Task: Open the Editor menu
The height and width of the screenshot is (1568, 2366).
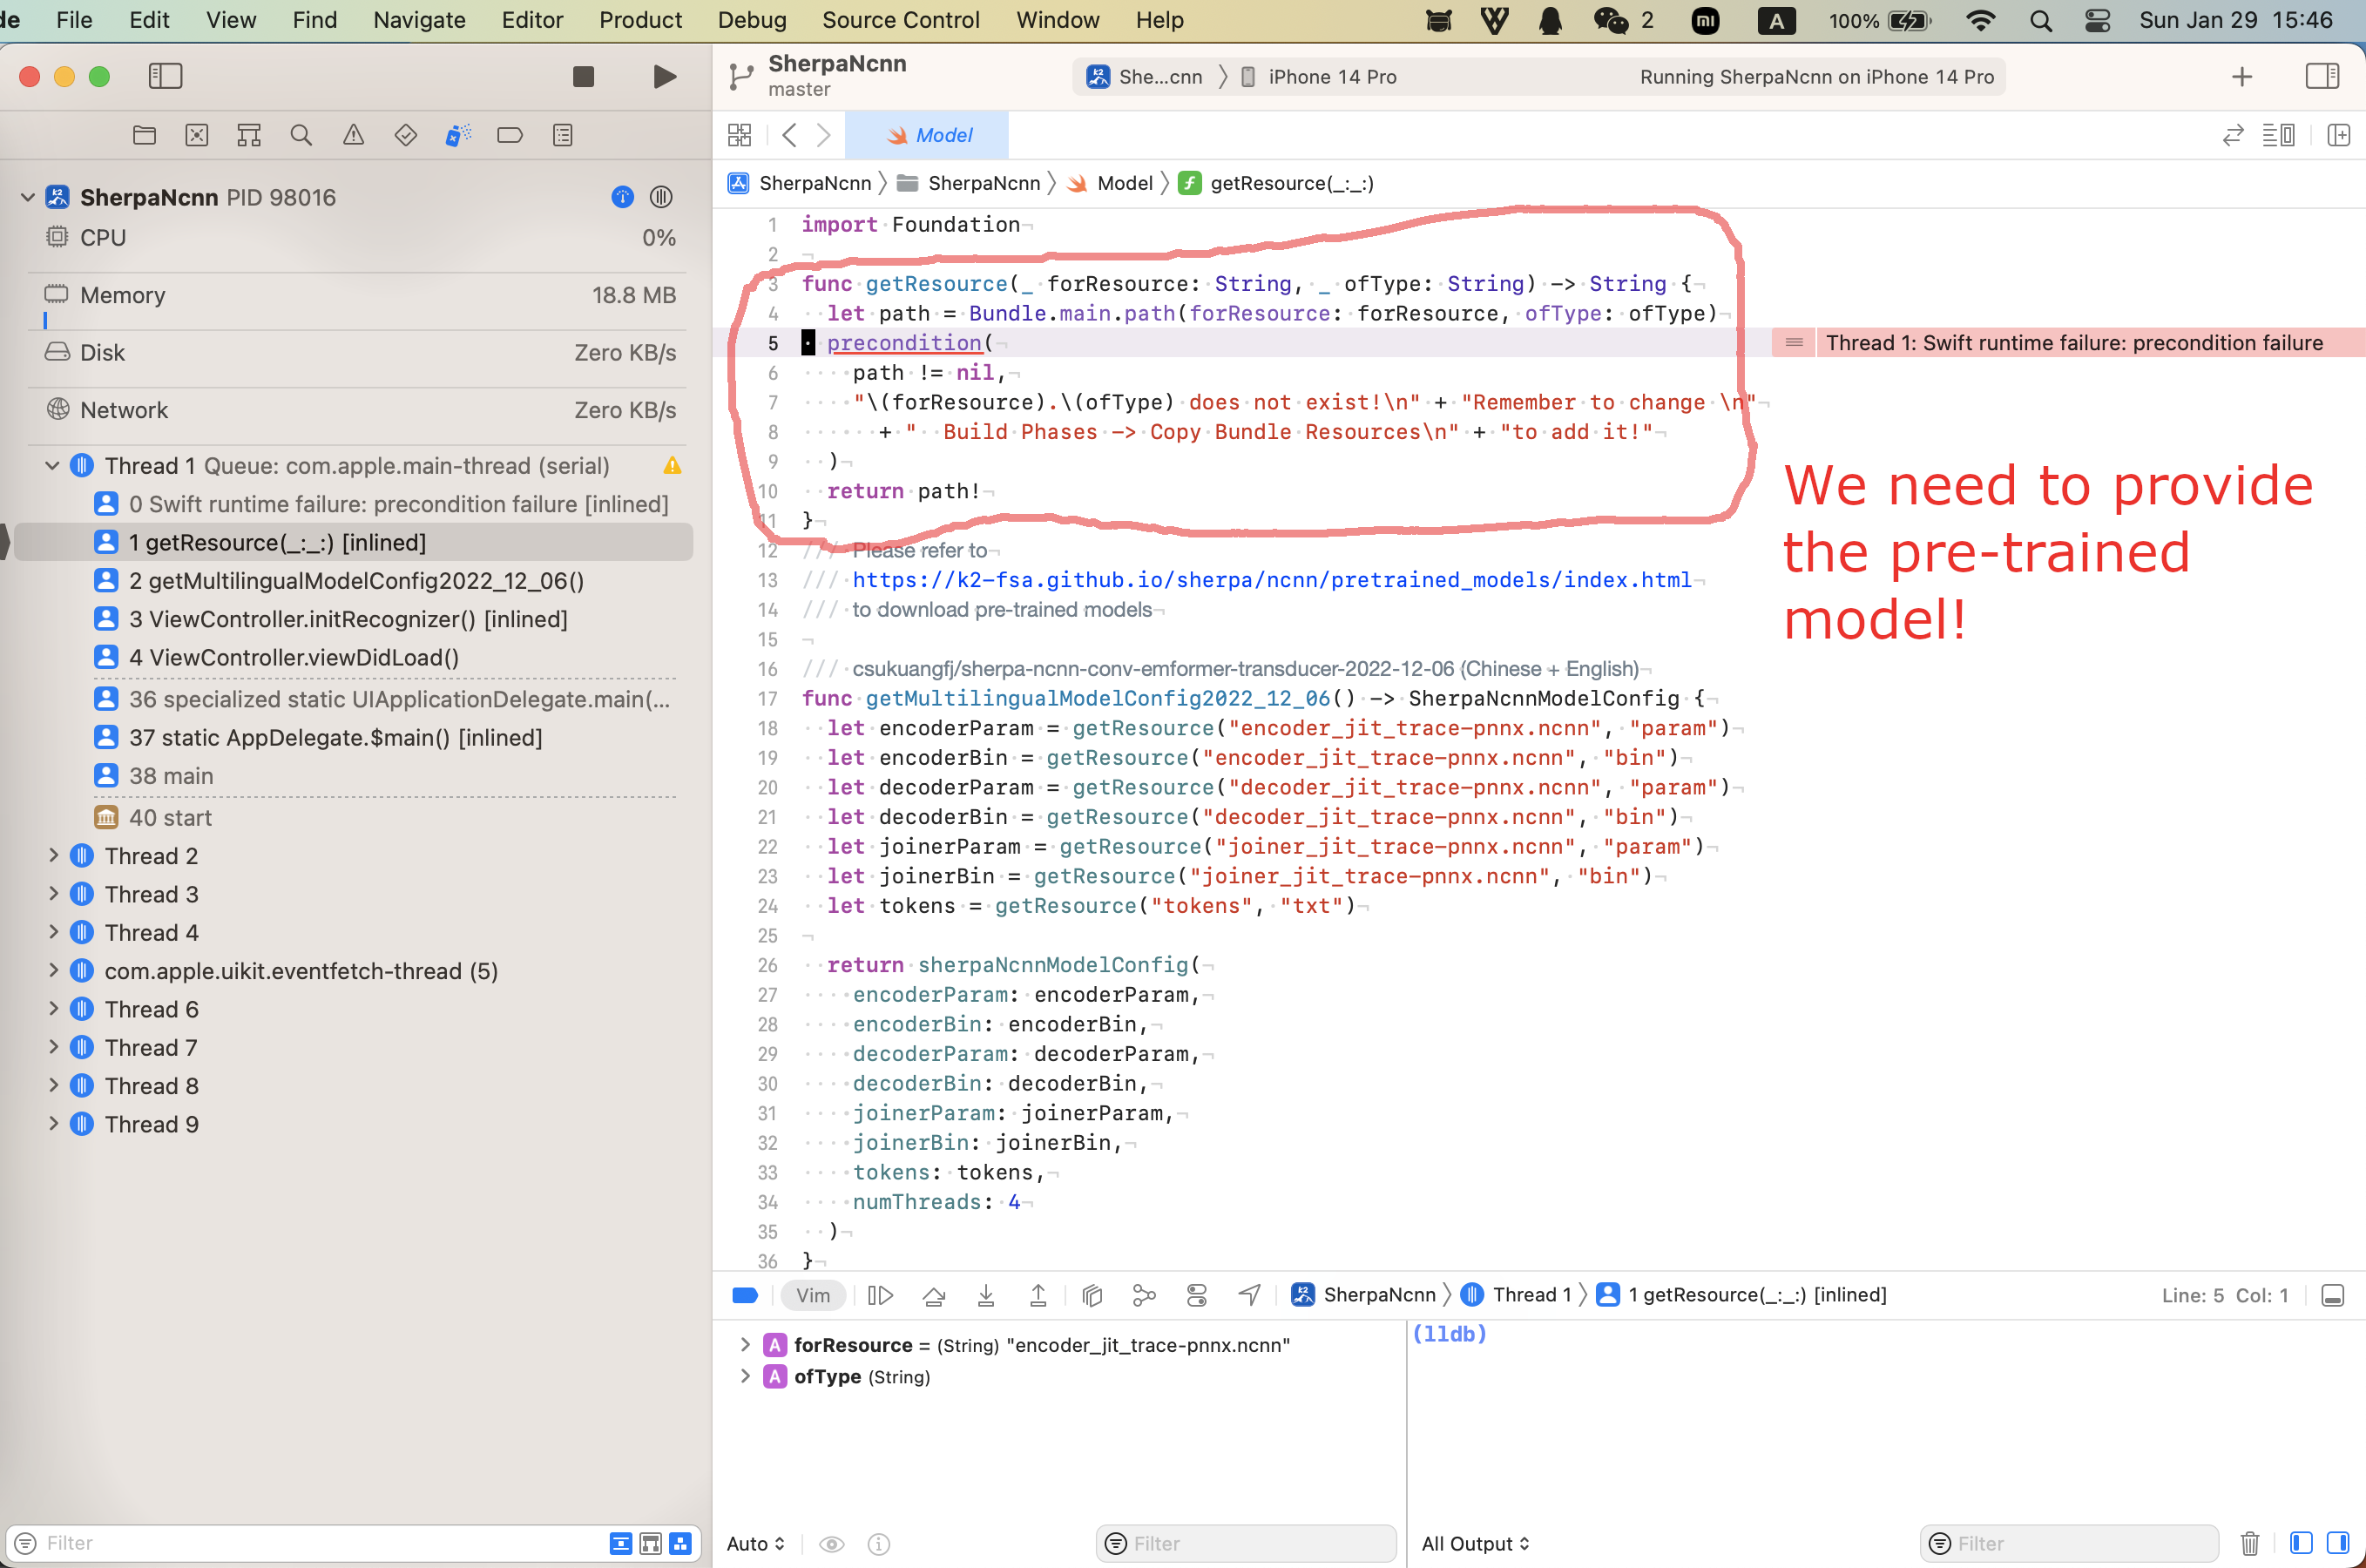Action: (532, 20)
